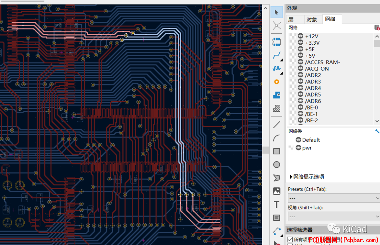Open net class settings wrench icon

tap(377, 131)
